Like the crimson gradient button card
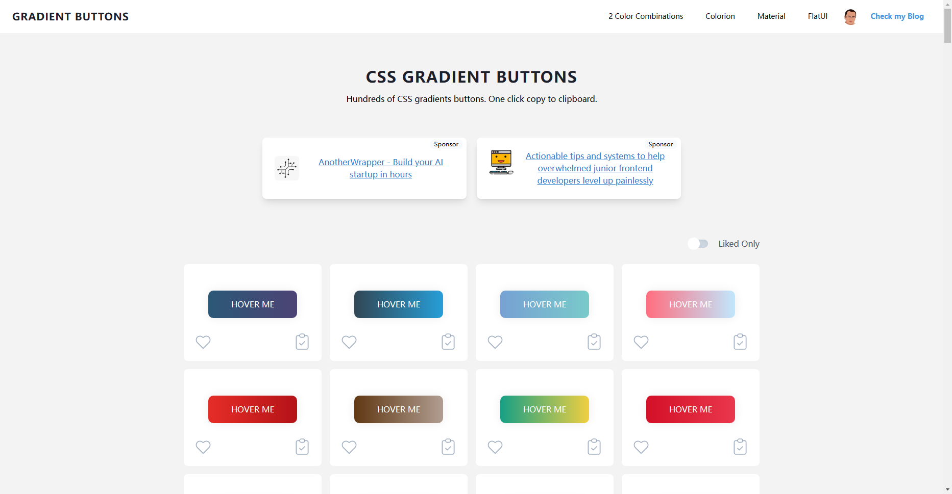 [641, 447]
